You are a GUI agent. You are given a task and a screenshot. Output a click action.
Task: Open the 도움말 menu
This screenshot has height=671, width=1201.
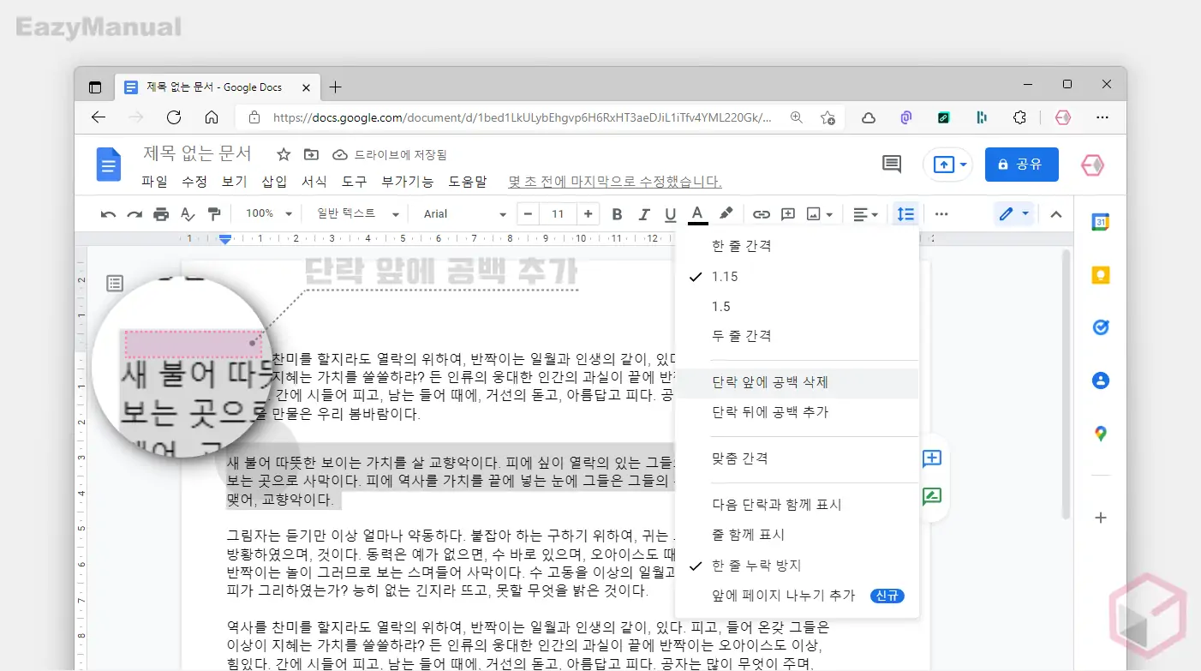[x=467, y=182]
